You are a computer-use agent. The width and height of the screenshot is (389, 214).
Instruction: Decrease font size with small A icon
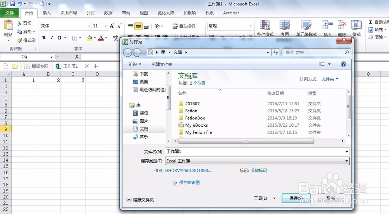click(x=119, y=26)
